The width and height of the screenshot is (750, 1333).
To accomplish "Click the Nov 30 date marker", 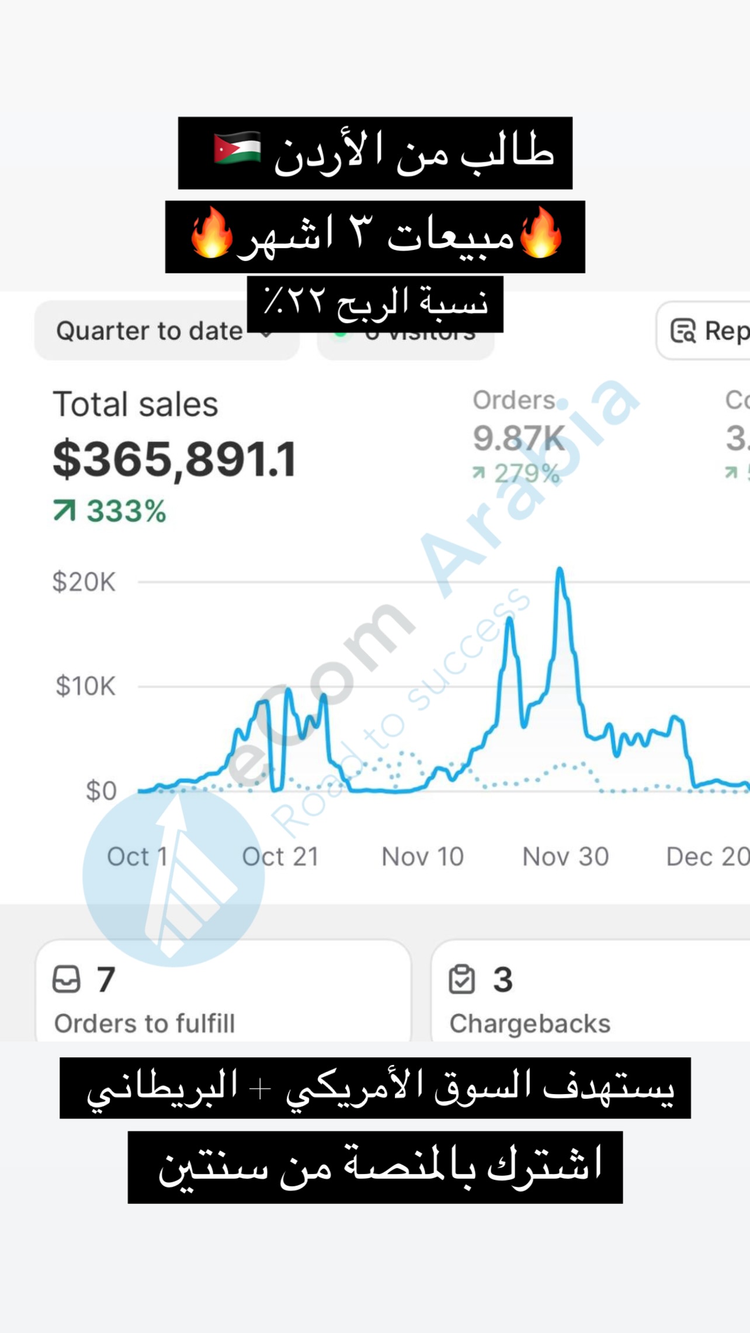I will [565, 857].
